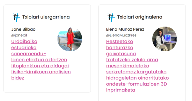Open Jone Bilbao's round profile photo
The image size is (192, 101).
pos(70,39)
